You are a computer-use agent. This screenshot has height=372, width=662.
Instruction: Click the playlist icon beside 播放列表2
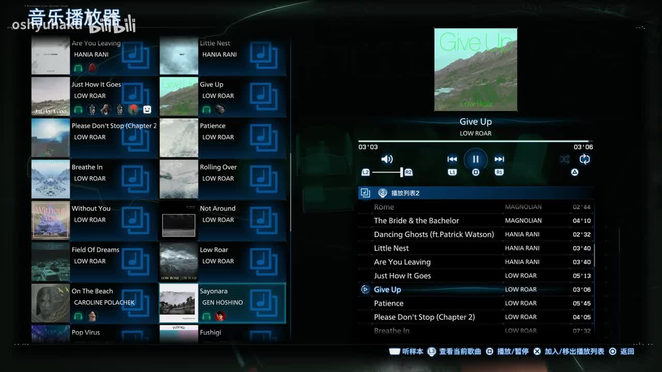(365, 193)
